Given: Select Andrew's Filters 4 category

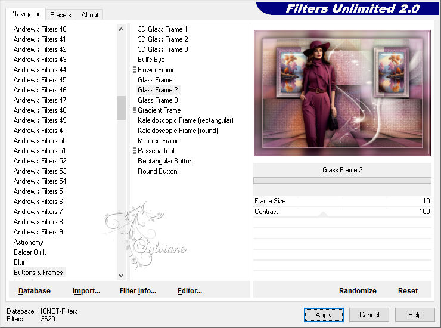Looking at the screenshot, I should (38, 131).
